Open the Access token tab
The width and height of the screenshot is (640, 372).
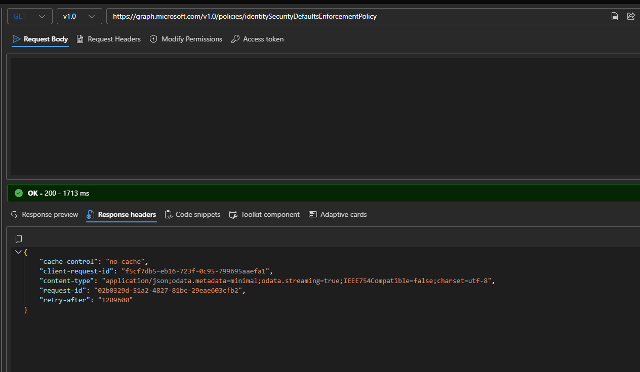tap(257, 39)
